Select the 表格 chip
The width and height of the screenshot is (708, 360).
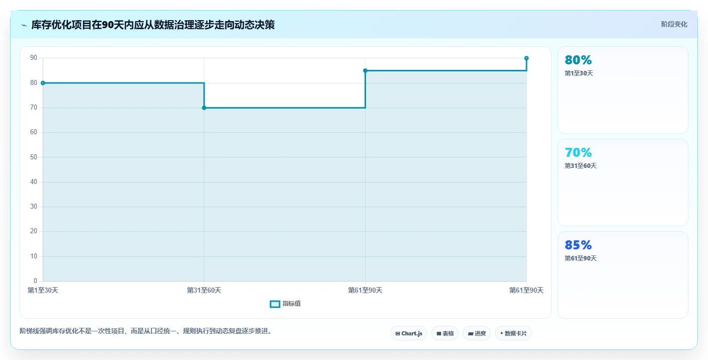pyautogui.click(x=445, y=333)
